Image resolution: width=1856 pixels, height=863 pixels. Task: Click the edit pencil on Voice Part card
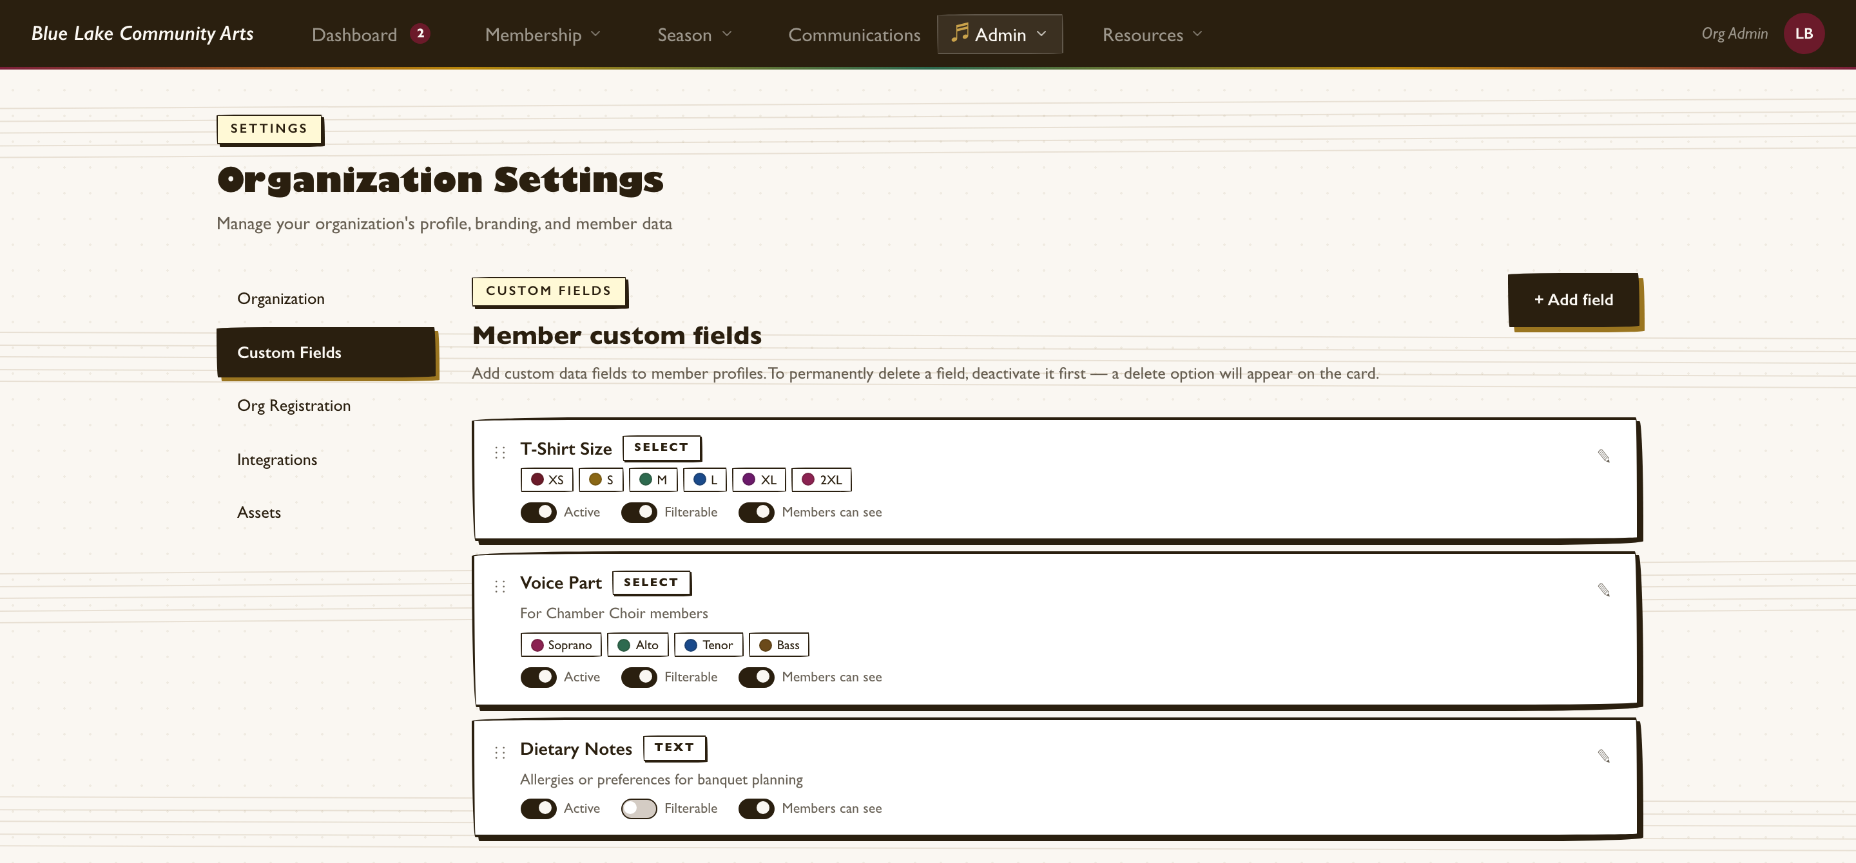point(1603,590)
